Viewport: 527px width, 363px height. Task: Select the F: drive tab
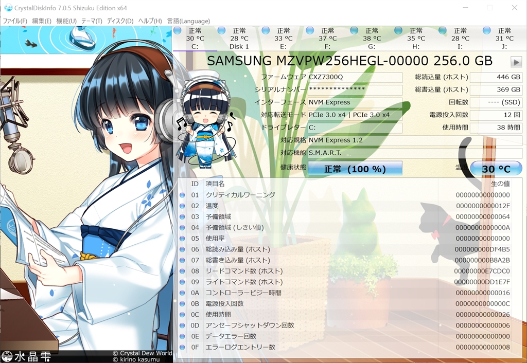tap(327, 39)
